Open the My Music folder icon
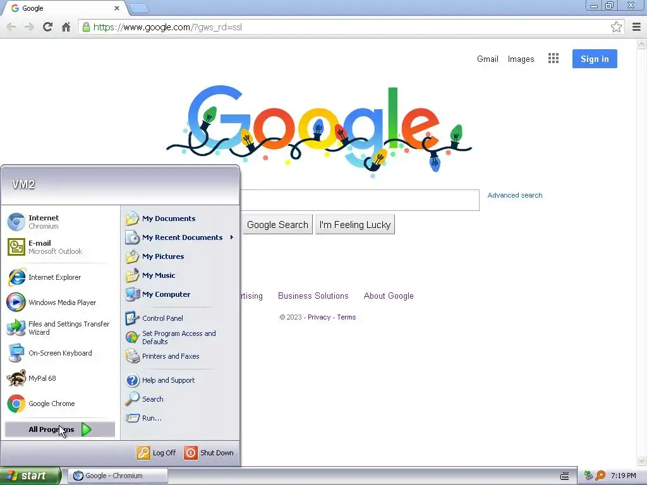Image resolution: width=647 pixels, height=485 pixels. coord(132,275)
